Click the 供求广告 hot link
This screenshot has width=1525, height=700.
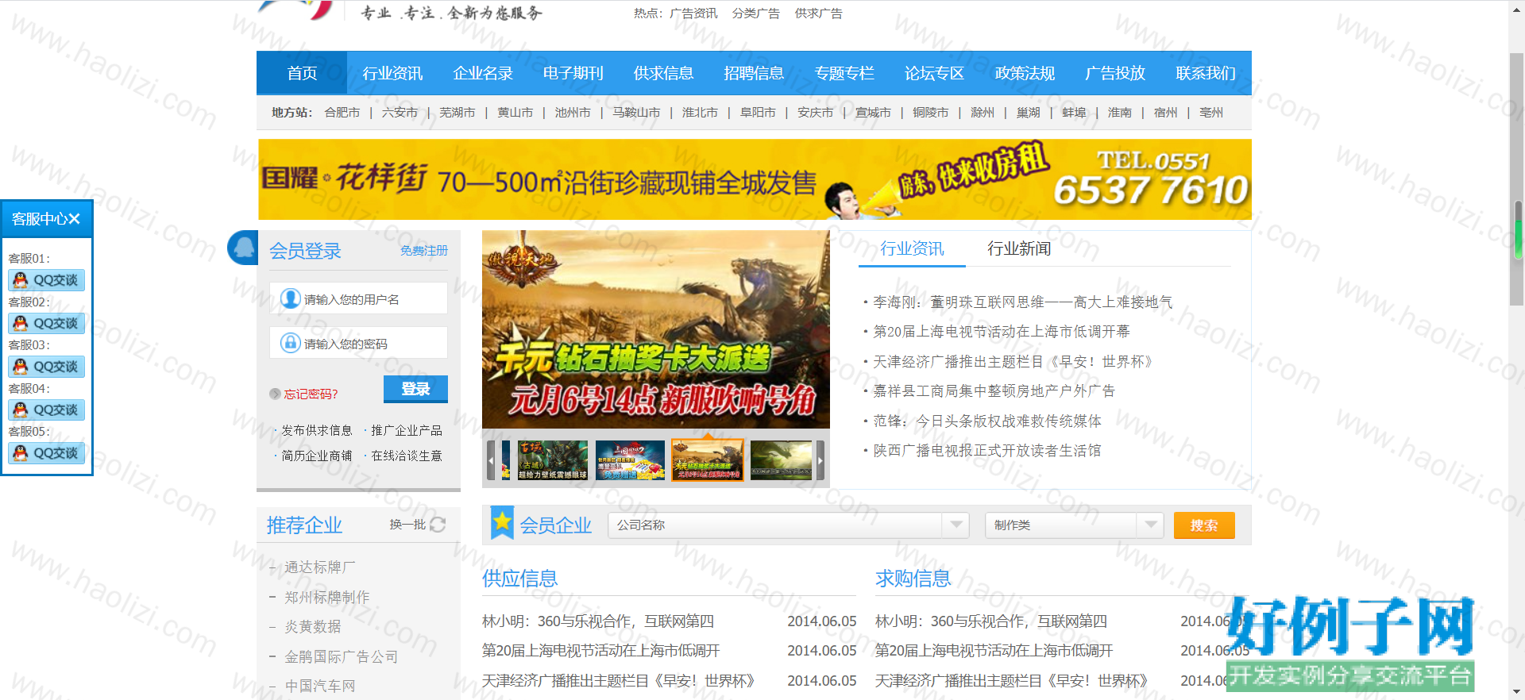(x=819, y=13)
